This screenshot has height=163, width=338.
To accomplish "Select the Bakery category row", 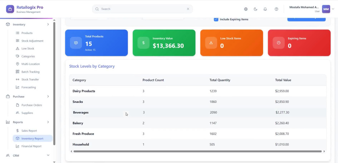I will (x=198, y=123).
